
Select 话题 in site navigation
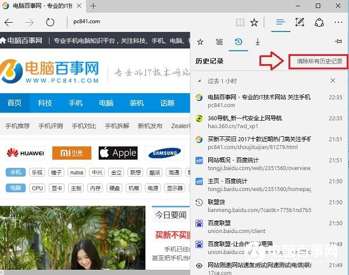(167, 103)
